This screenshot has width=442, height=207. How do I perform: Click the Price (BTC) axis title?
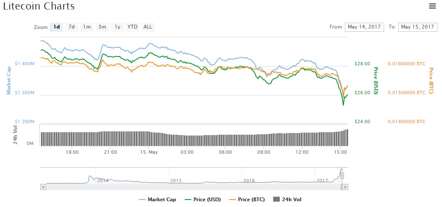pyautogui.click(x=431, y=81)
